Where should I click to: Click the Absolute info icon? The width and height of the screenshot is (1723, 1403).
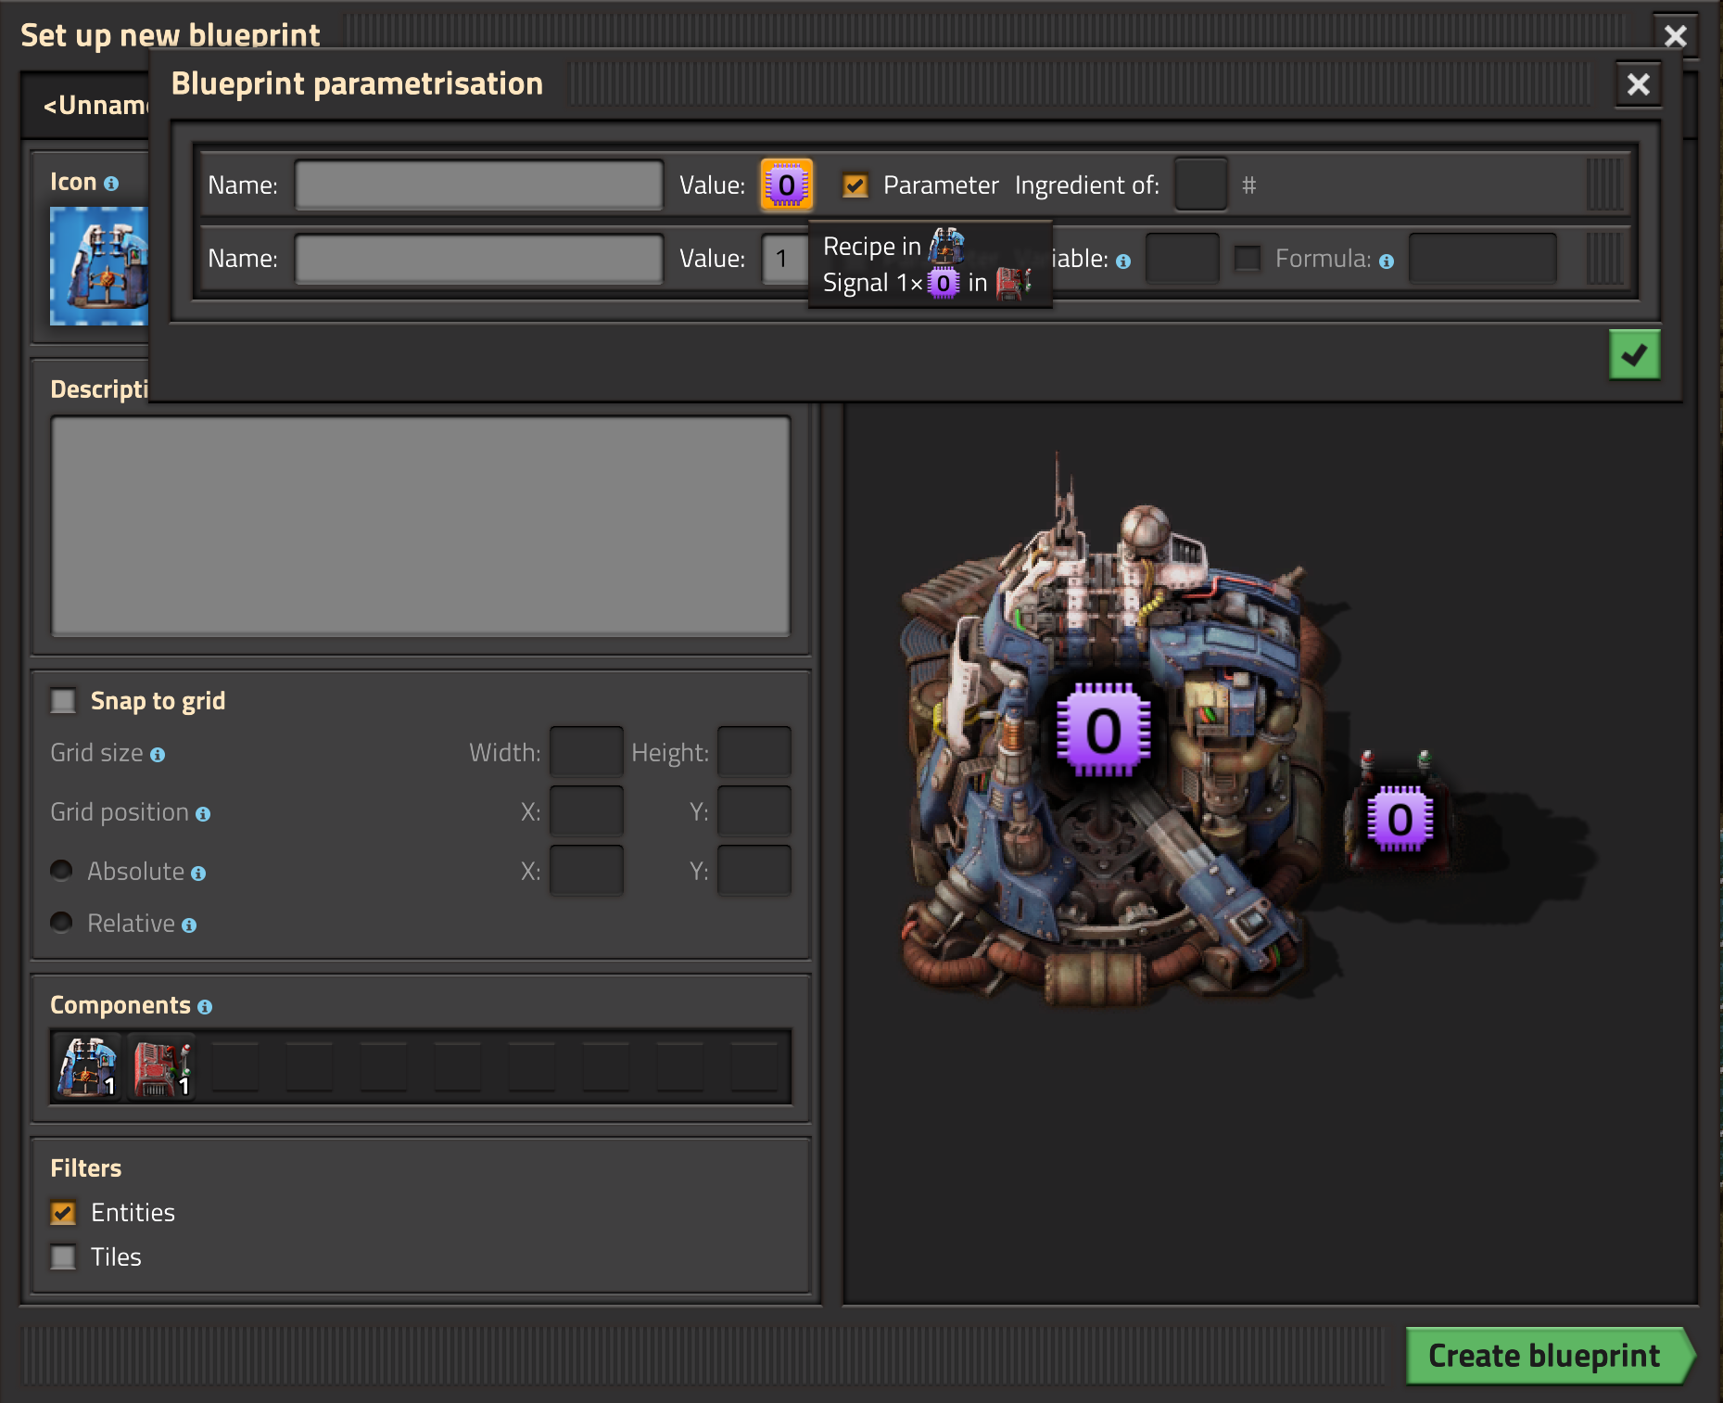(198, 874)
